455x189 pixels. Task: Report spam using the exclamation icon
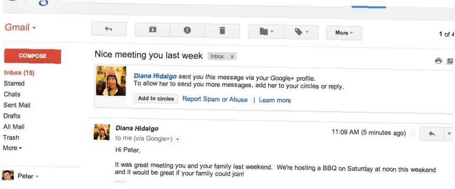coord(187,30)
